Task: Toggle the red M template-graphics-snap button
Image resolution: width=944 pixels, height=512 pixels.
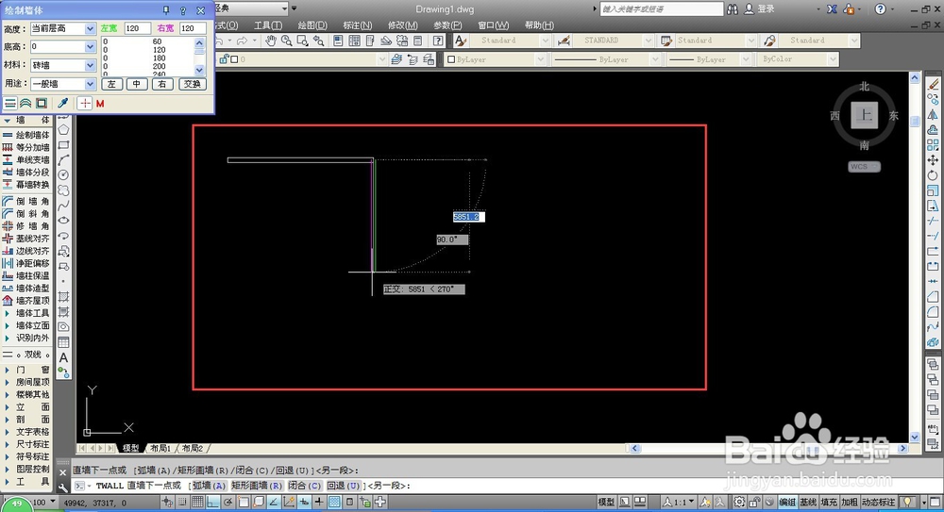Action: pyautogui.click(x=100, y=104)
